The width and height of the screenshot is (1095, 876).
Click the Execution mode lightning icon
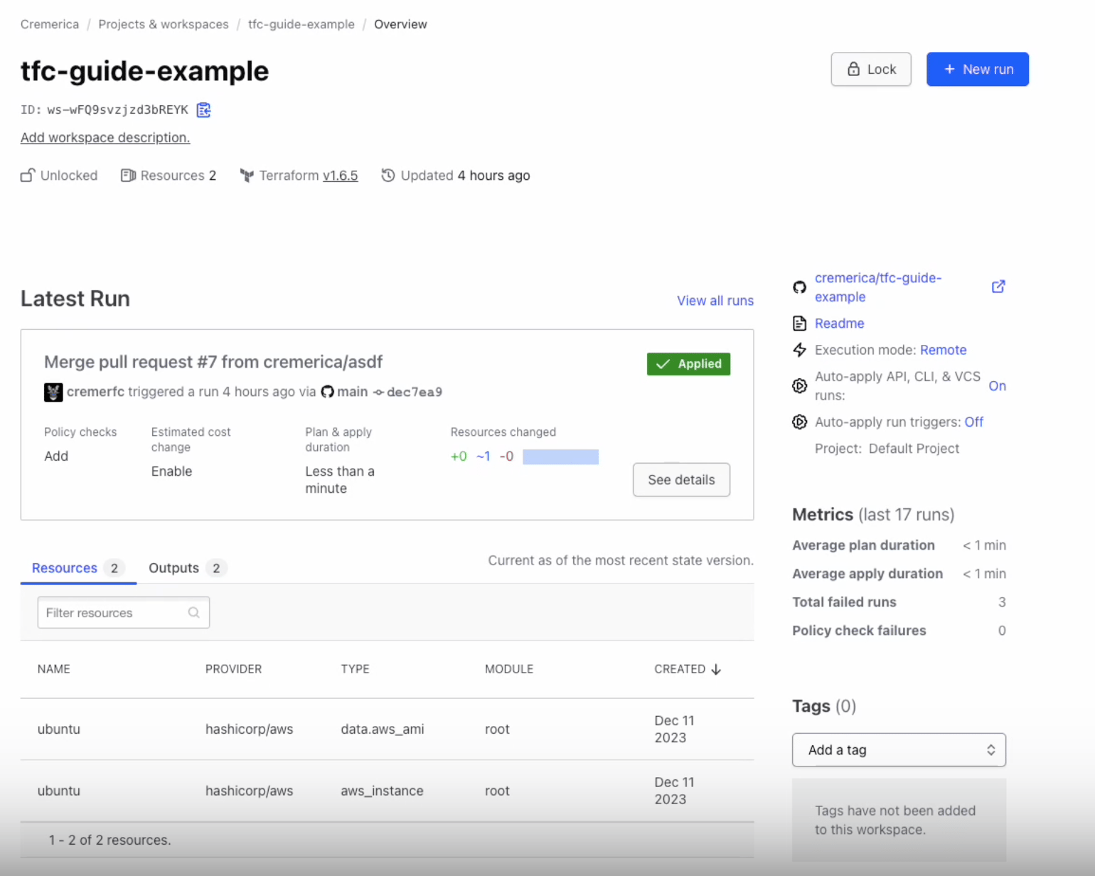click(799, 350)
